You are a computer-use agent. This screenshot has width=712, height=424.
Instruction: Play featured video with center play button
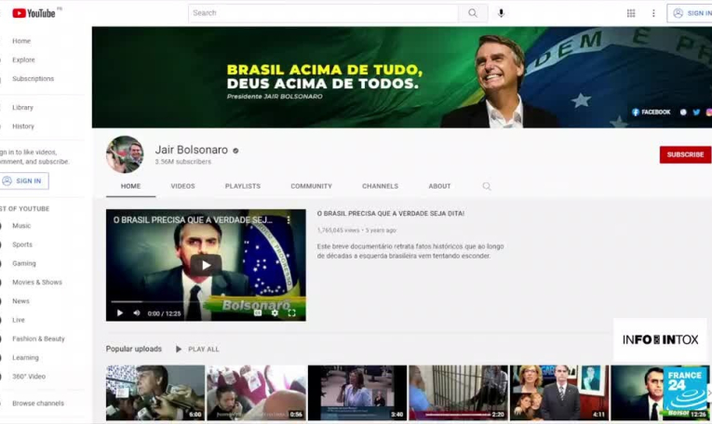(x=206, y=265)
